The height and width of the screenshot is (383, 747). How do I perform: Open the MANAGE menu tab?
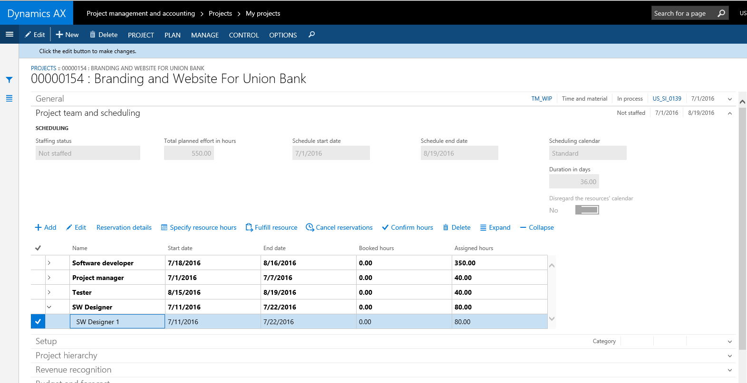pos(204,35)
